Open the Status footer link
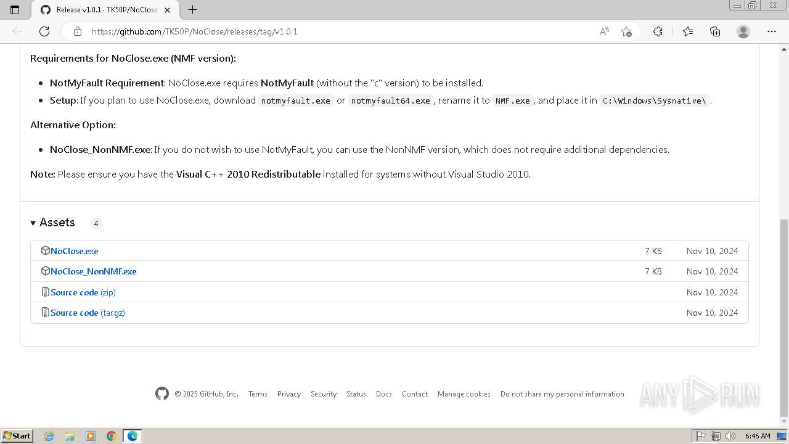 [356, 394]
